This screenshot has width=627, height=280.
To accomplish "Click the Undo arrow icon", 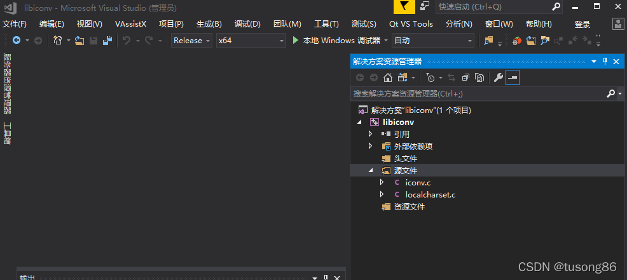I will click(x=127, y=41).
